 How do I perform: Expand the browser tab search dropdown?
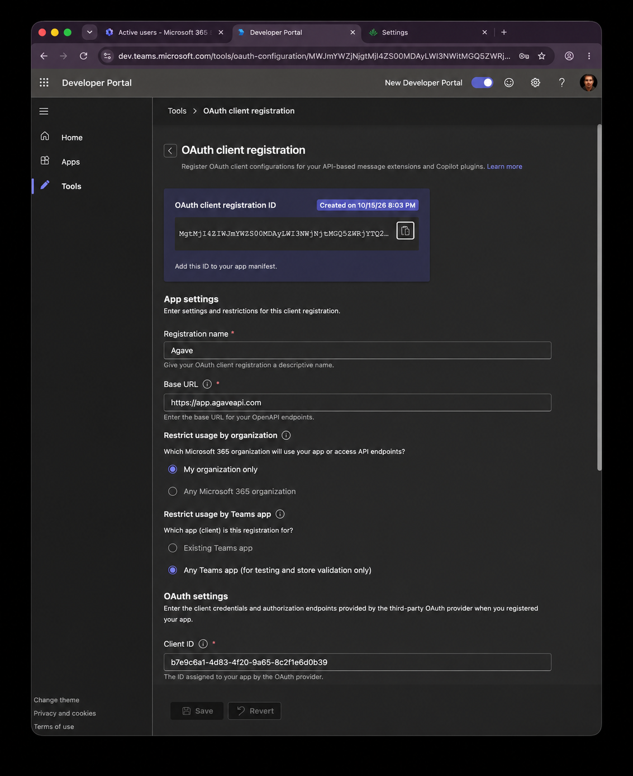89,32
